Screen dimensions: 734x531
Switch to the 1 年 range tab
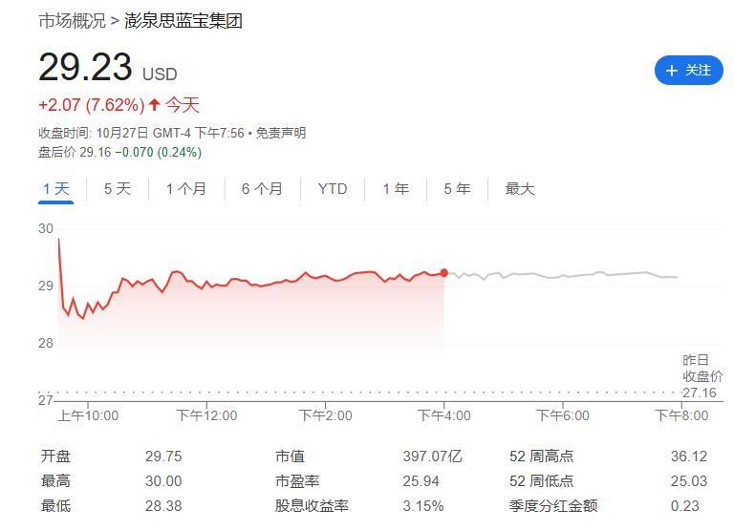(396, 189)
